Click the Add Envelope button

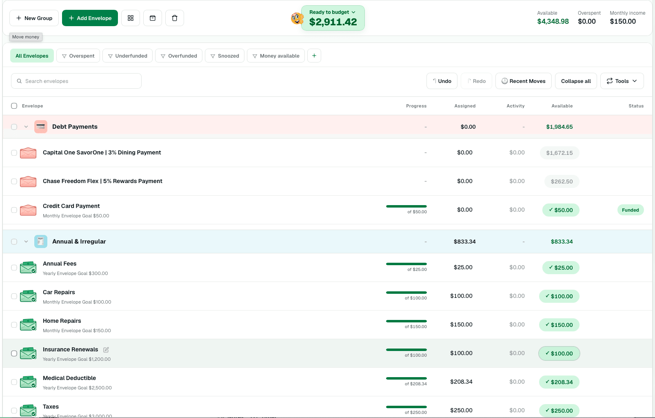(90, 18)
